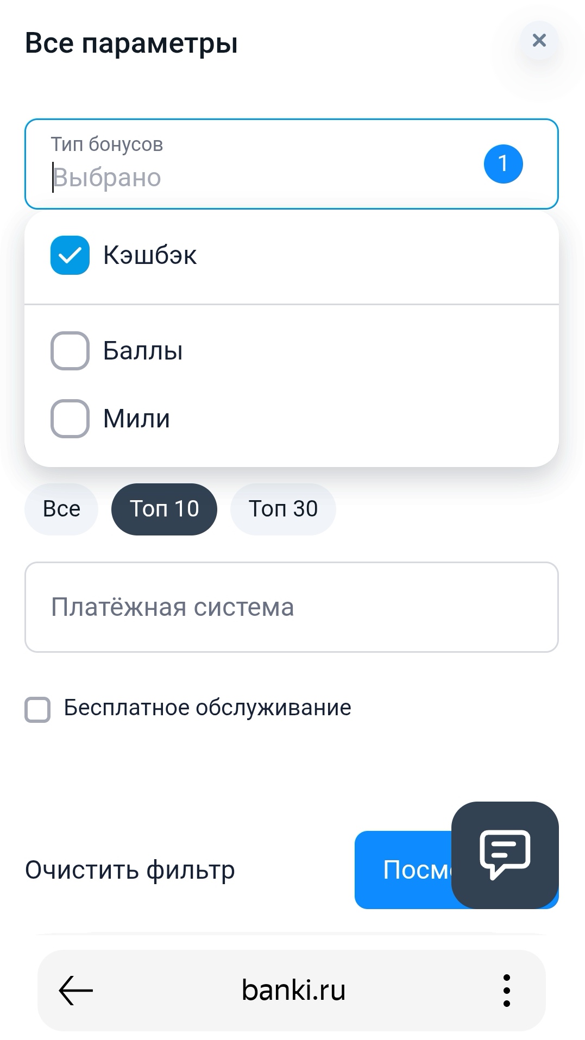
Task: Enable the Мили bonus type
Action: click(x=70, y=418)
